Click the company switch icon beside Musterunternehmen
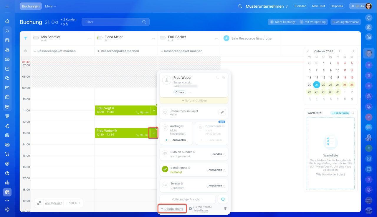377x217 pixels. [287, 6]
